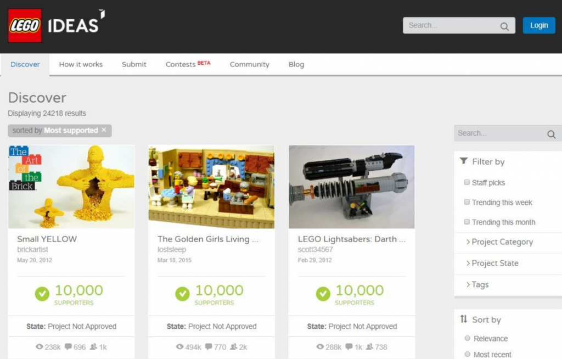
Task: Click the followers icon on Golden Girls card
Action: [x=233, y=346]
